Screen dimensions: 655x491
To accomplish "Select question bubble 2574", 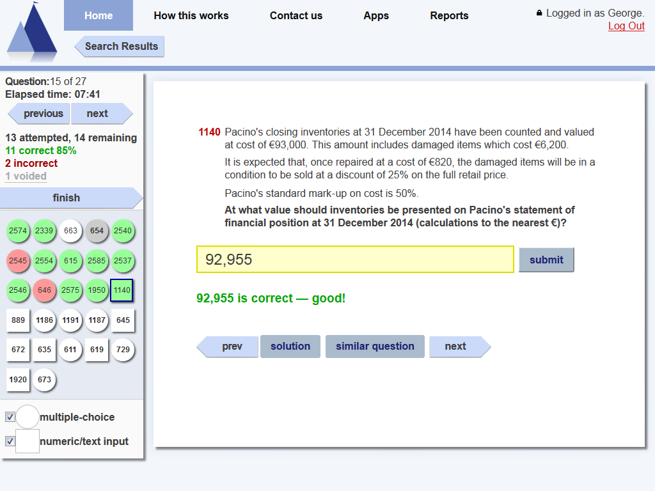I will pos(18,231).
